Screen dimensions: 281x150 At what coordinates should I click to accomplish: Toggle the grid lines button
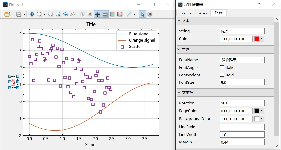[97, 14]
